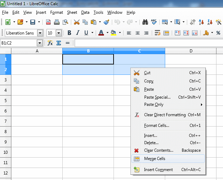This screenshot has height=180, width=223.
Task: Click the Spelling check icon
Action: pyautogui.click(x=153, y=22)
